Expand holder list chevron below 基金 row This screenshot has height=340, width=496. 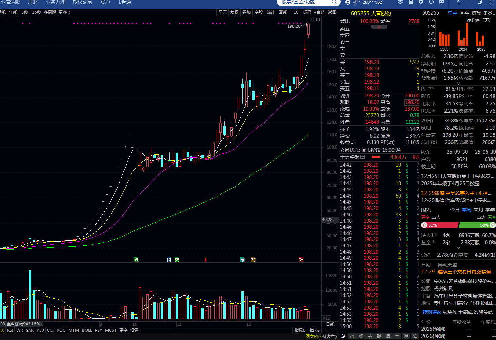click(x=458, y=248)
